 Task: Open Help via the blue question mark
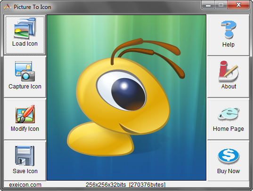pos(229,30)
